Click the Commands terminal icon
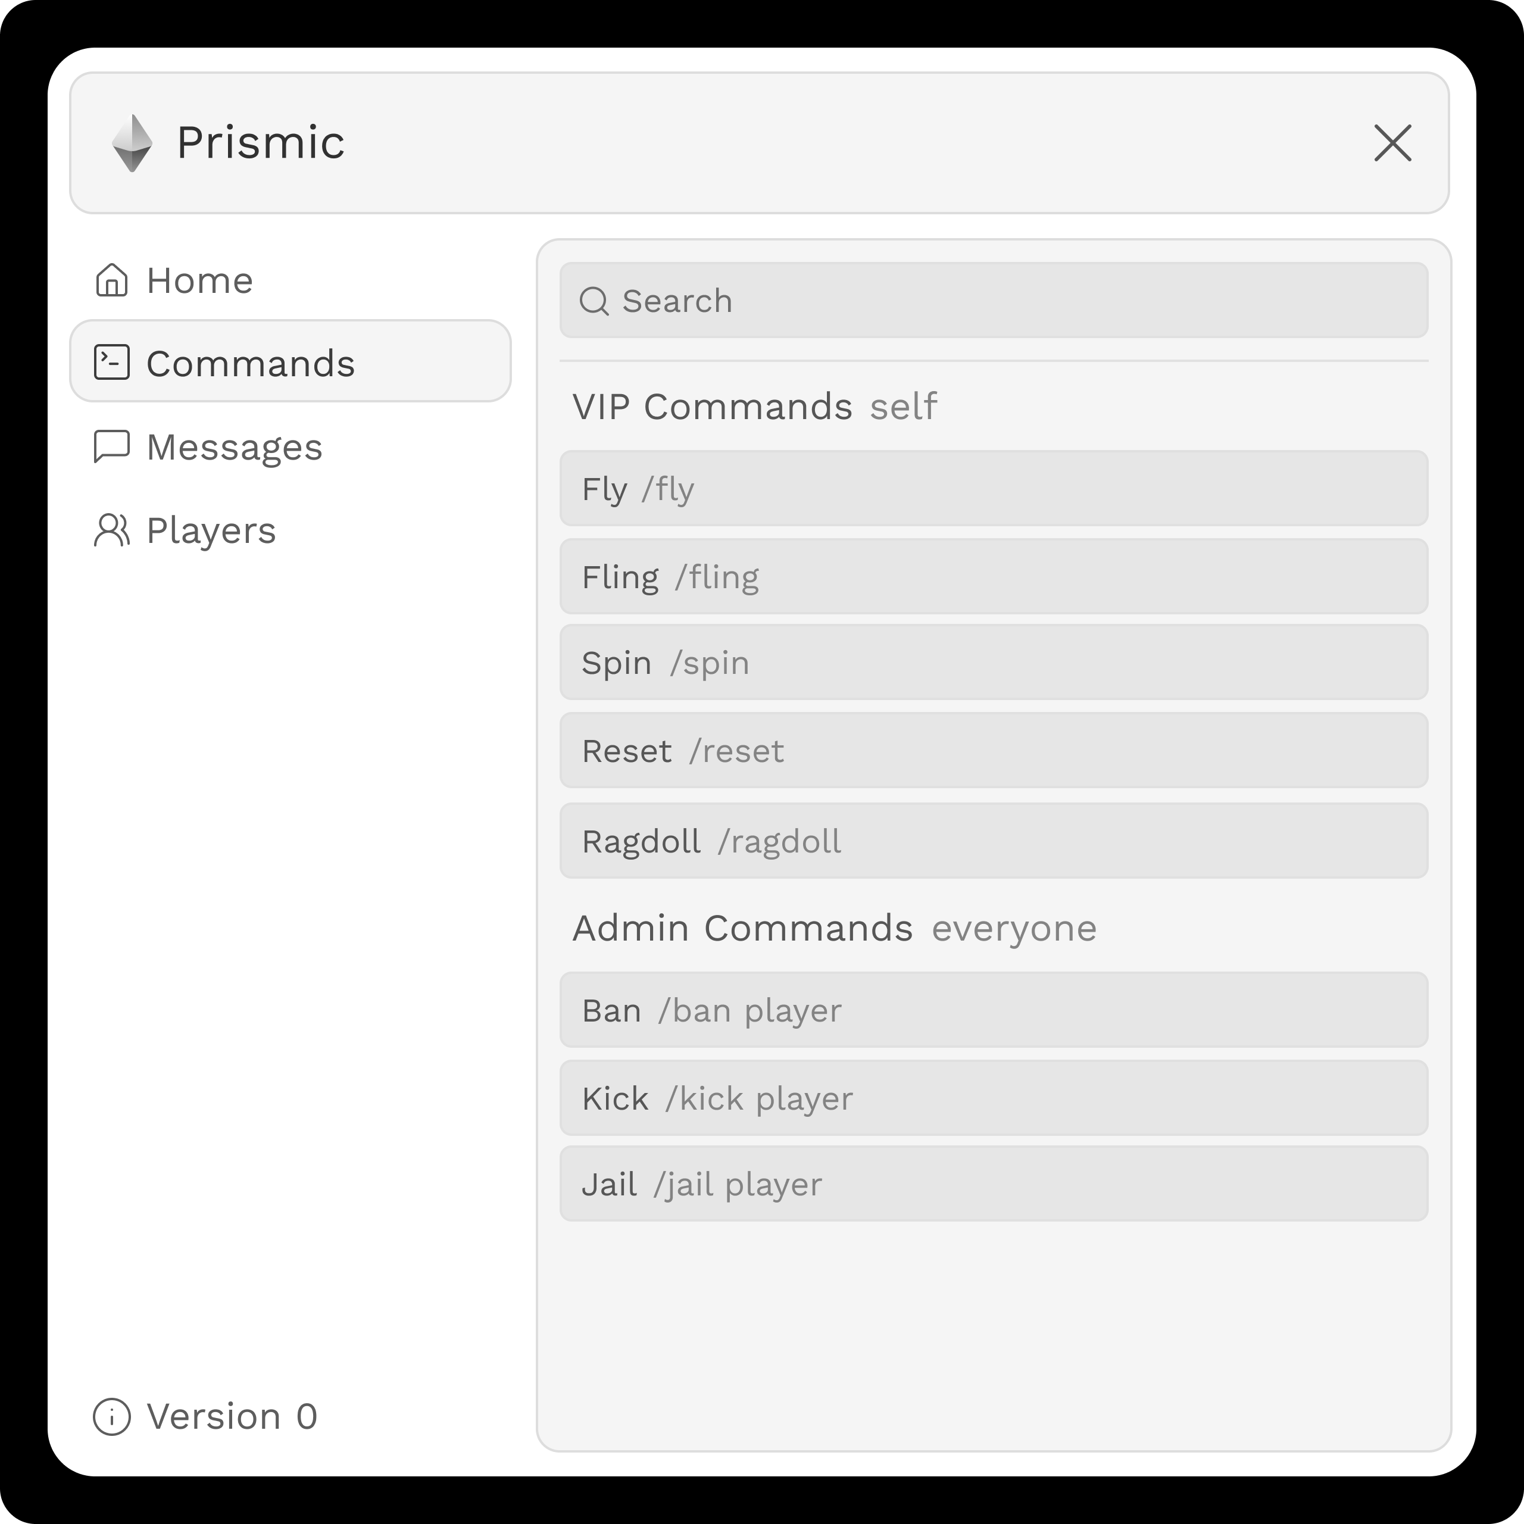Image resolution: width=1524 pixels, height=1524 pixels. (111, 362)
